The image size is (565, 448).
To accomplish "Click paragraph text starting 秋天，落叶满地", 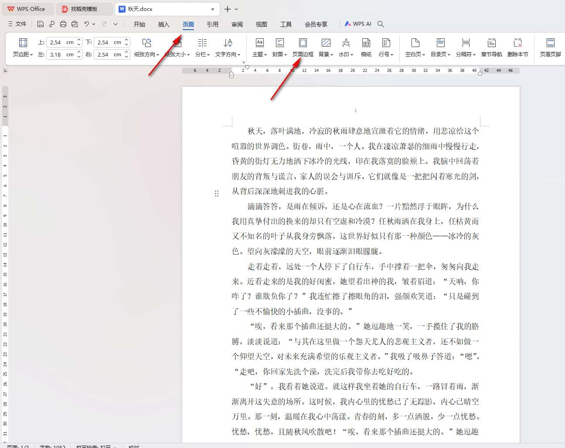I will coord(355,161).
